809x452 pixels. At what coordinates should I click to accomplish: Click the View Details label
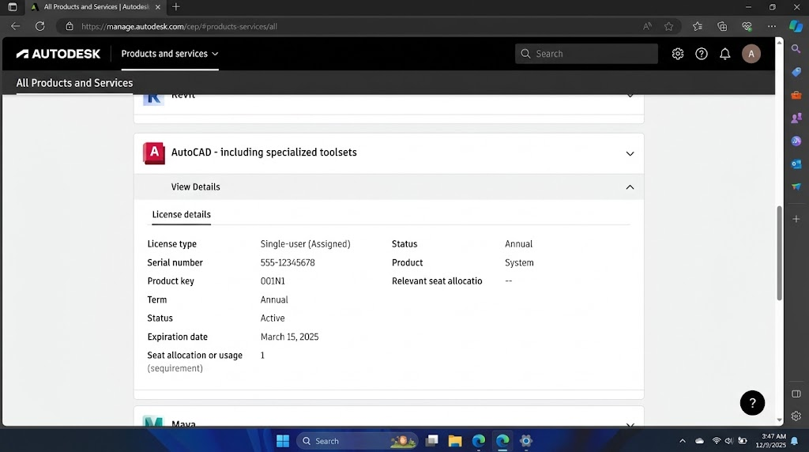click(196, 186)
